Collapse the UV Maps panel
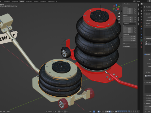The image size is (151, 113). click(148, 72)
